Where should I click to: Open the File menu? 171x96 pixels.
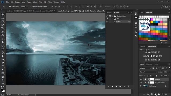click(7, 2)
